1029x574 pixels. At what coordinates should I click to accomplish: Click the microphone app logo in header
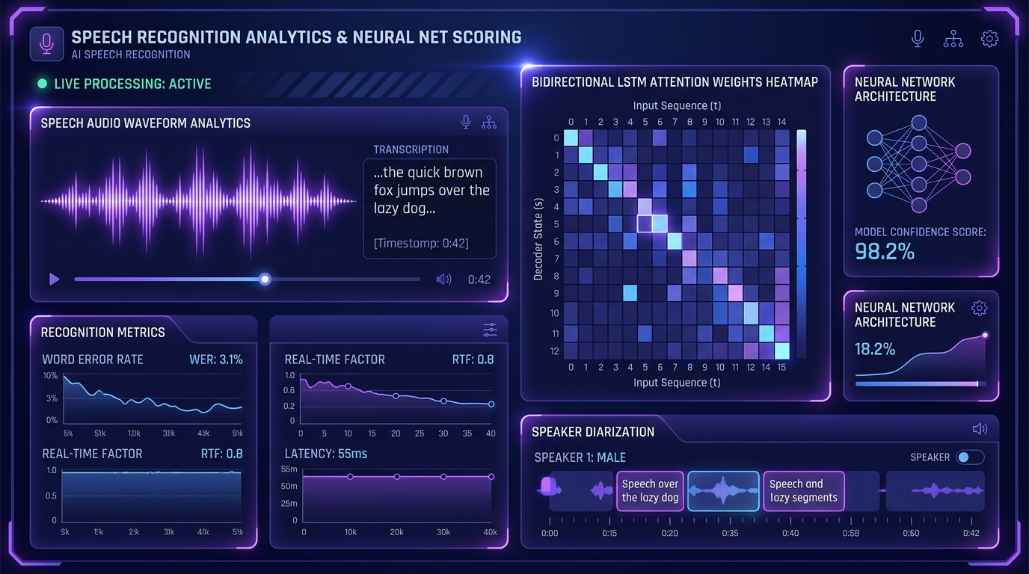tap(46, 44)
